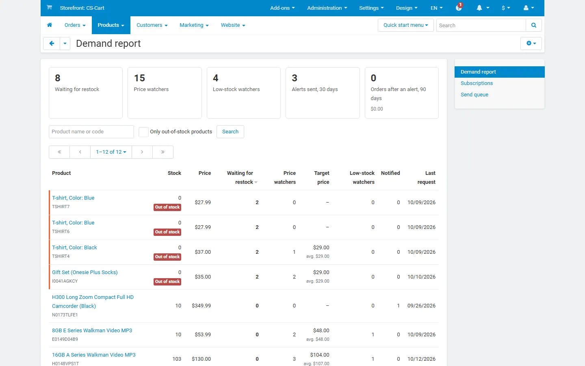585x366 pixels.
Task: Open the user account menu icon
Action: (529, 8)
